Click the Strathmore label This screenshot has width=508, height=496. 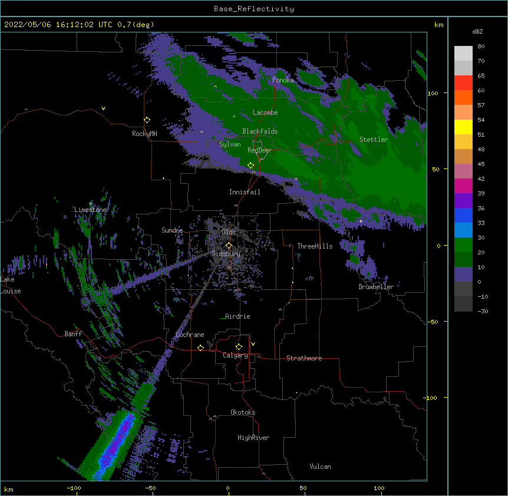coord(304,358)
